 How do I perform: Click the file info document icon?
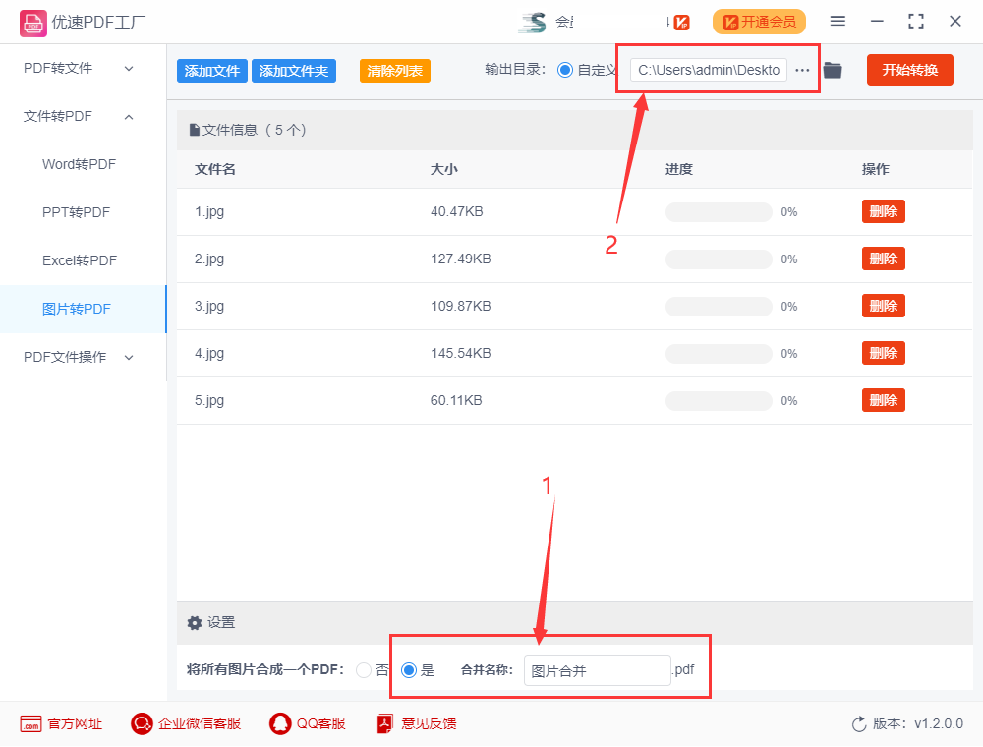coord(195,131)
